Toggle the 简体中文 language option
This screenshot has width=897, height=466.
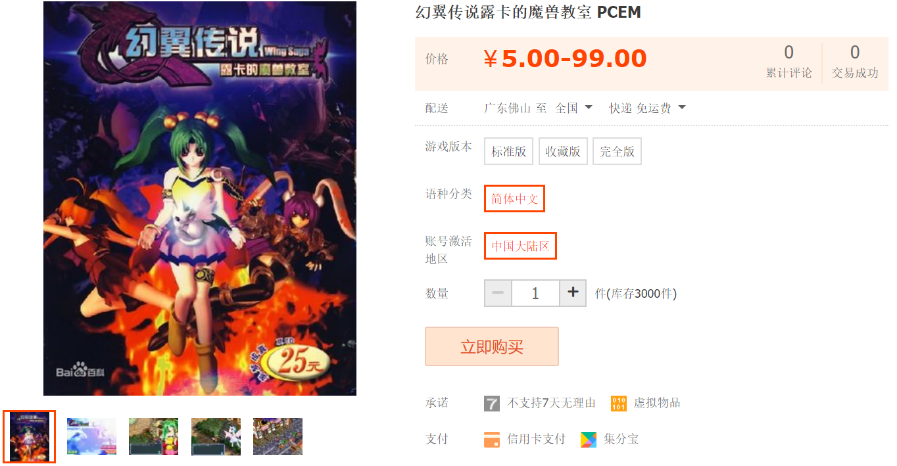point(515,198)
